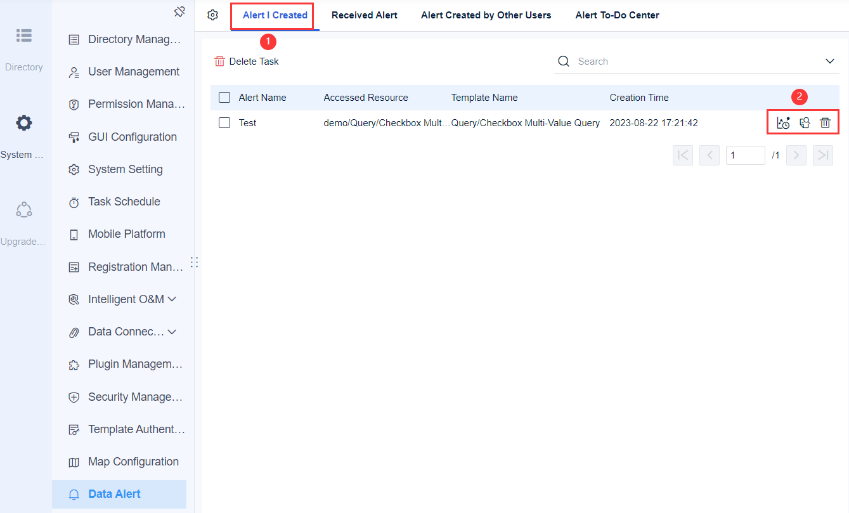The height and width of the screenshot is (513, 849).
Task: Click the copy-settings icon in the Test row
Action: pyautogui.click(x=805, y=123)
